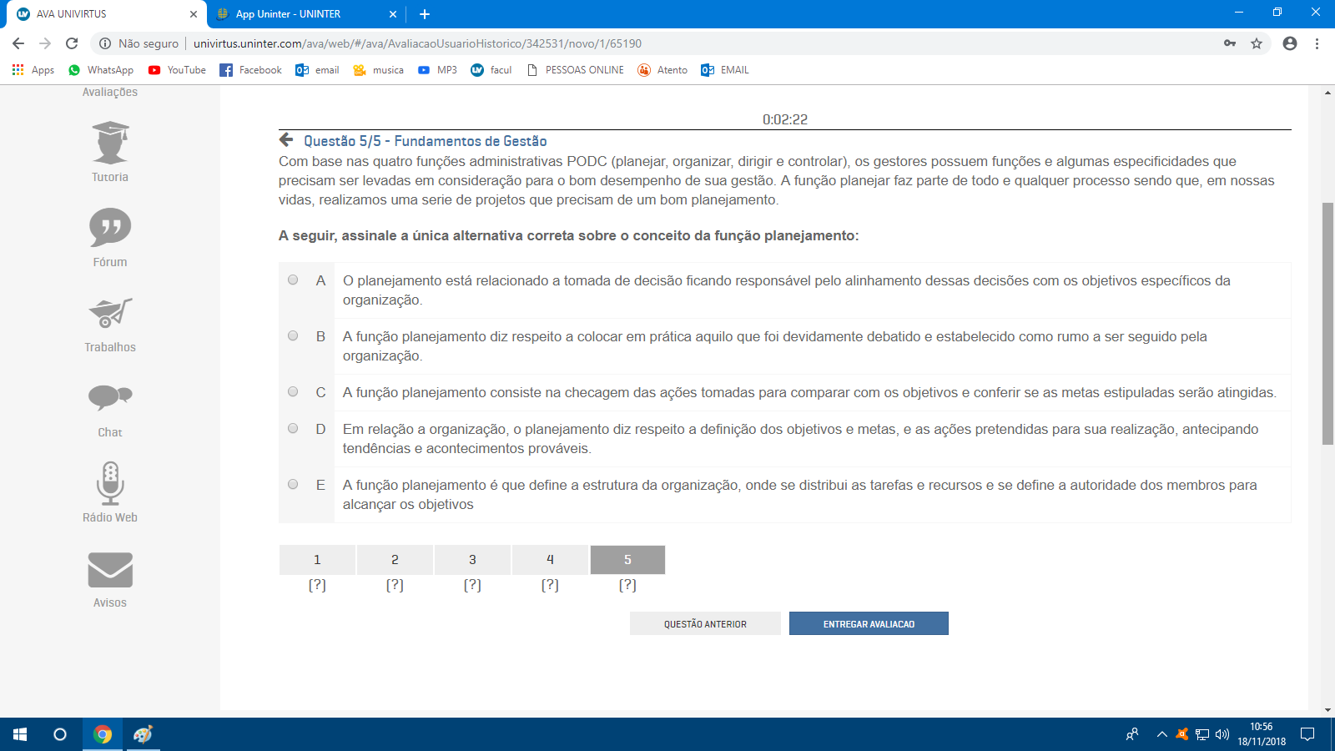Open the Fórum quote-bubble icon
This screenshot has width=1335, height=751.
tap(110, 227)
